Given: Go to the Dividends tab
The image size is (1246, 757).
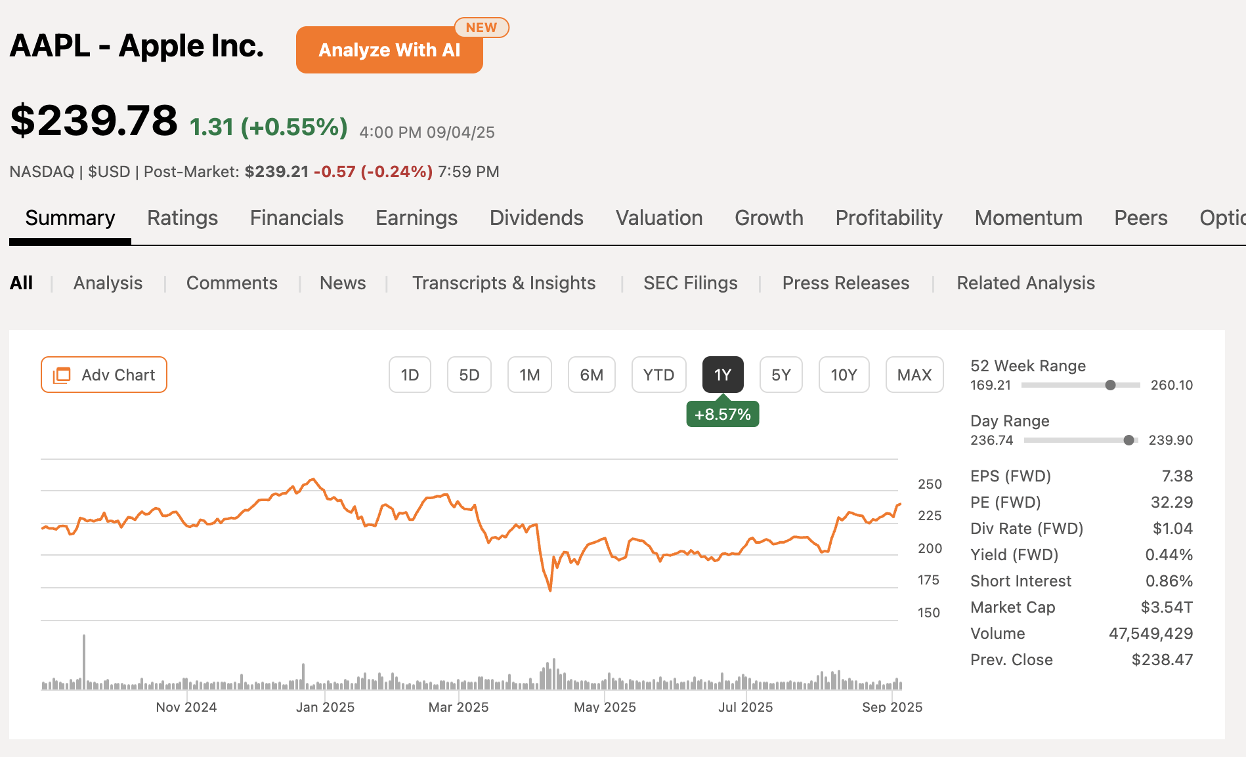Looking at the screenshot, I should (x=536, y=218).
